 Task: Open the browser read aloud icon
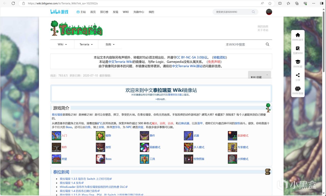click(x=262, y=3)
